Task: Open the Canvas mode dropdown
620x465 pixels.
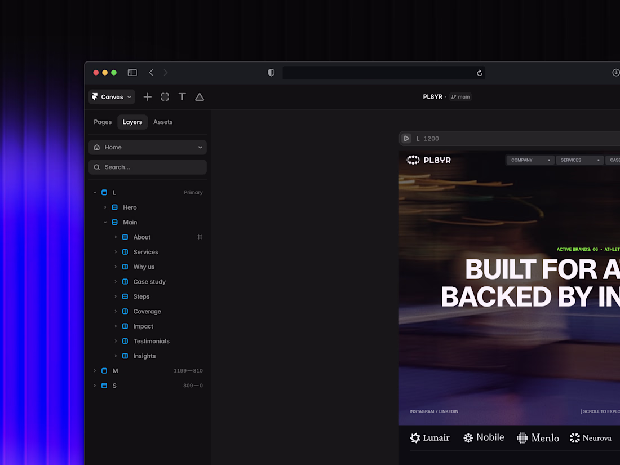Action: [112, 97]
